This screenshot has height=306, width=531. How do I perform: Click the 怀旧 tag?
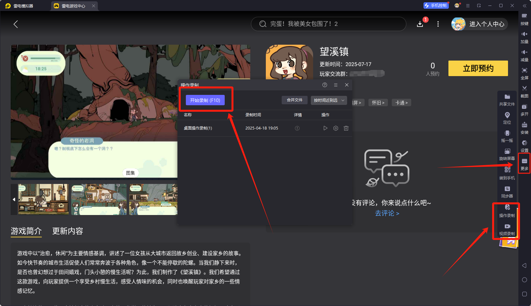(x=378, y=103)
